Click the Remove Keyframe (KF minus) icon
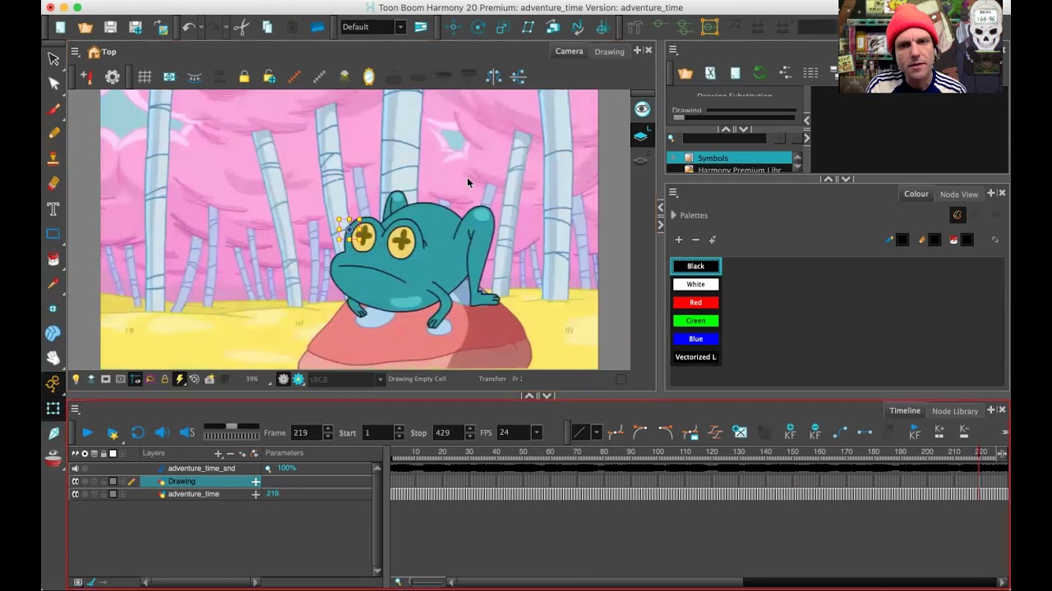 point(814,432)
